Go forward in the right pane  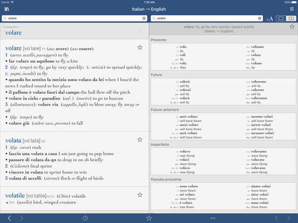point(289,218)
